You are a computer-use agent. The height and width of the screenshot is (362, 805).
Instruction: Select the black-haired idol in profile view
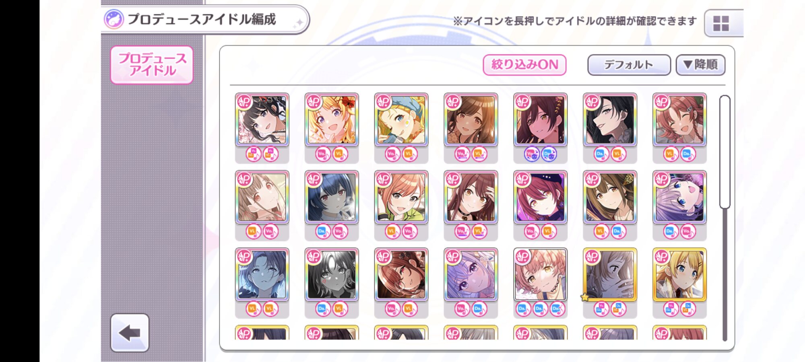(610, 119)
